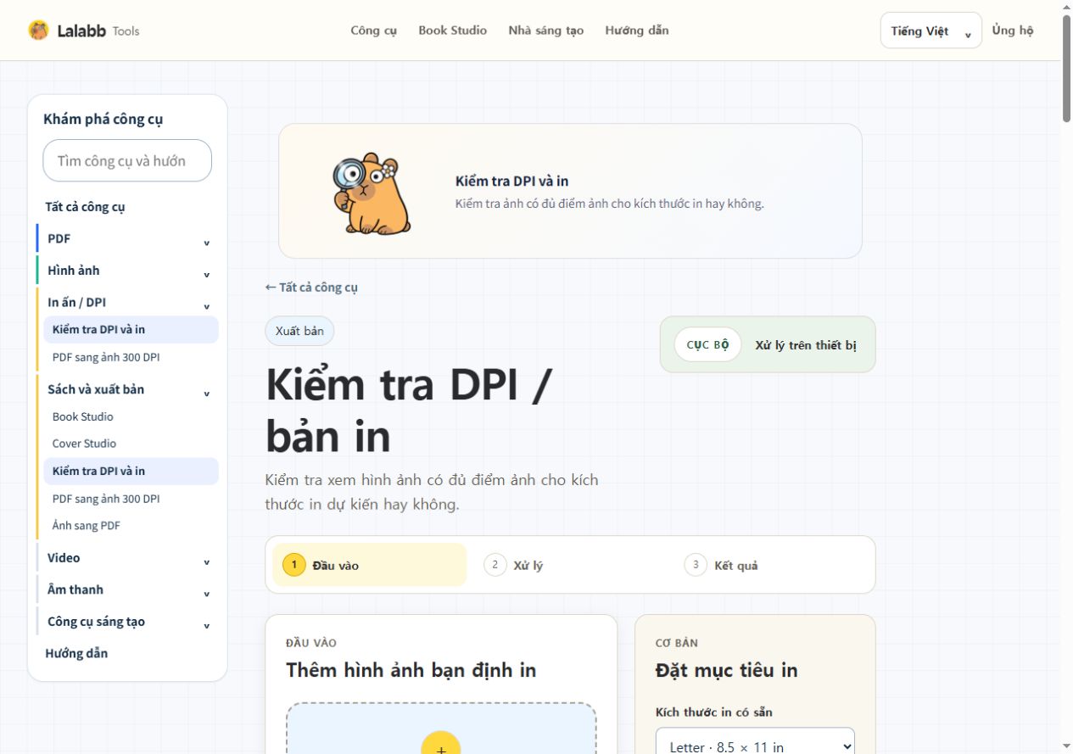1073x754 pixels.
Task: Click the yellow plus upload icon
Action: point(441,743)
